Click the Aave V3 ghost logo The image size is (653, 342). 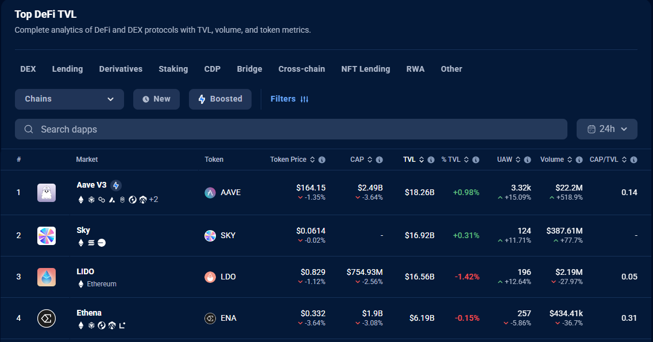(x=46, y=193)
